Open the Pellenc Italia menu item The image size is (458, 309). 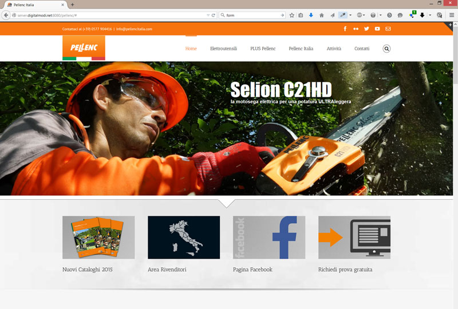(x=301, y=49)
